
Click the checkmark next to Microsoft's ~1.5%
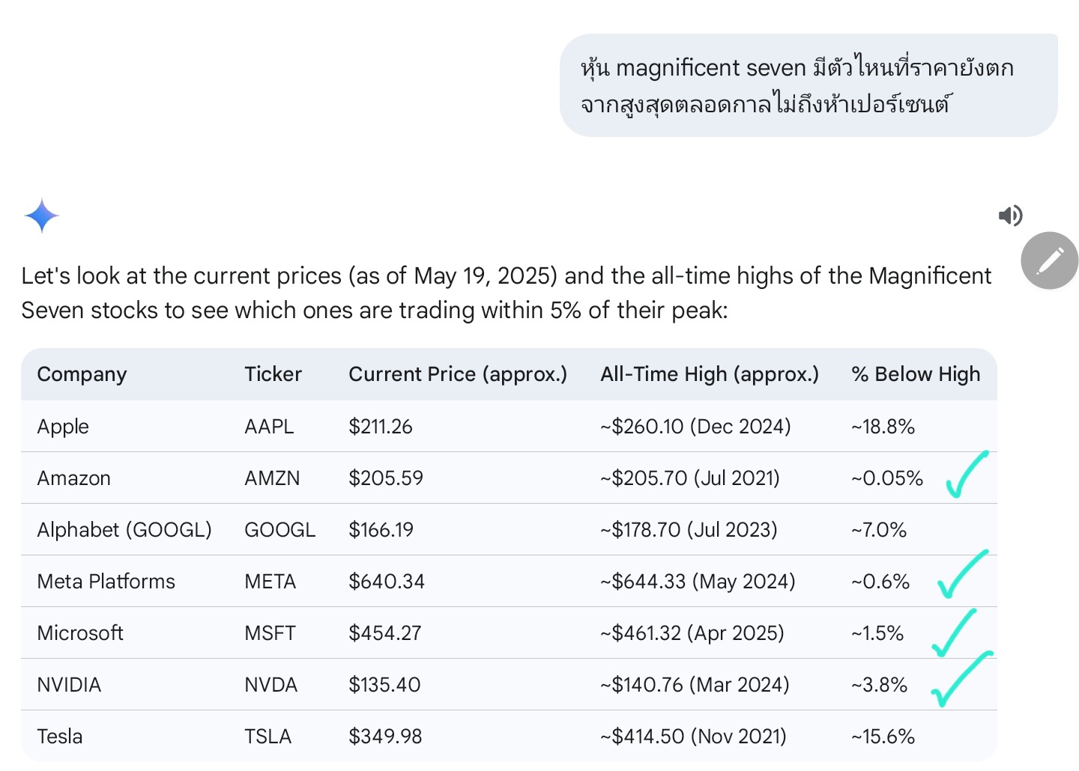955,633
